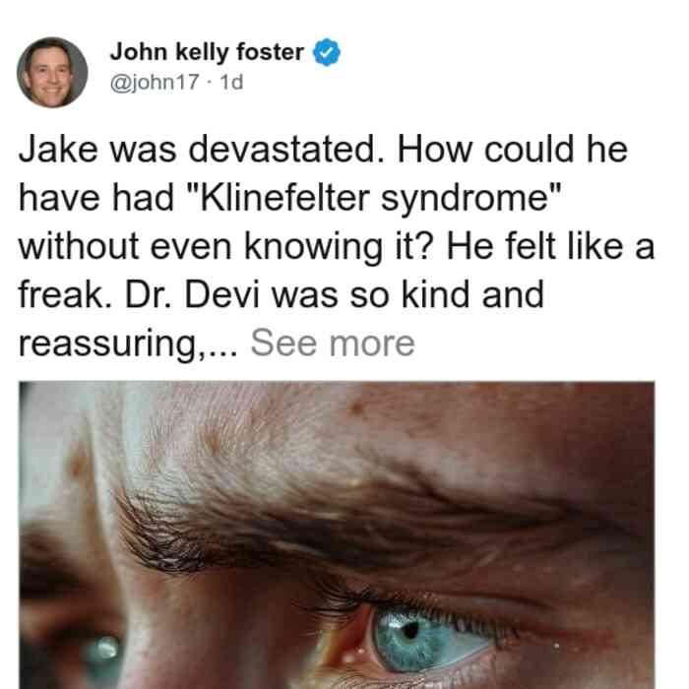Expand the post via See more
The height and width of the screenshot is (689, 689).
point(333,344)
